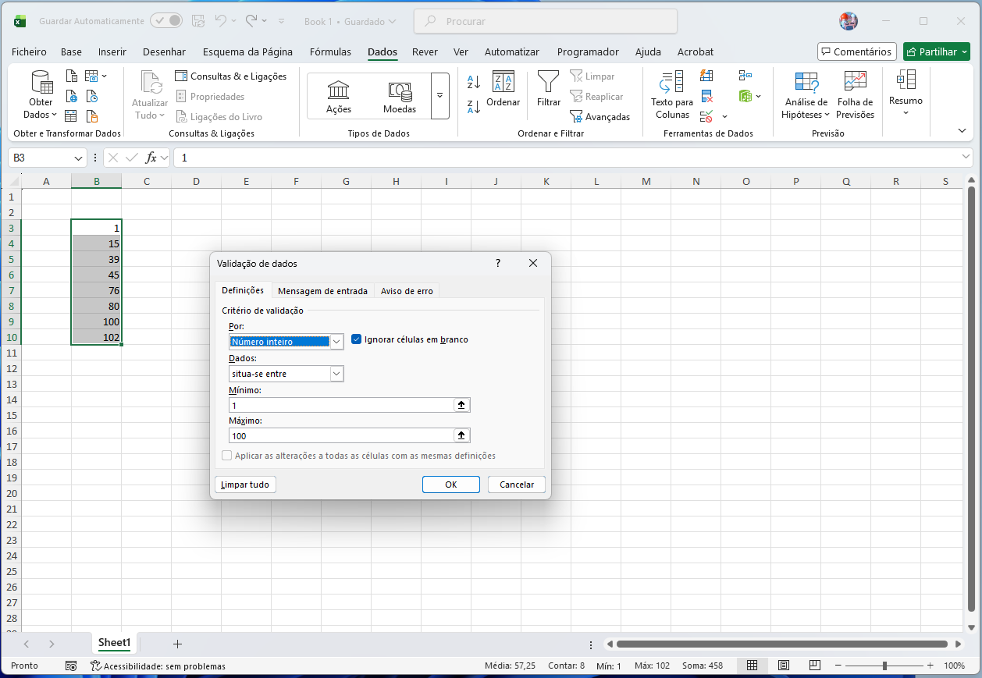Screen dimensions: 982x678
Task: Open the Ordenar sort dialog
Action: (503, 89)
